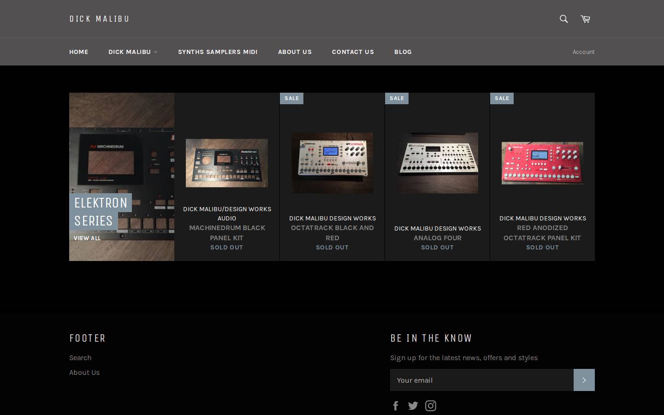Click Sold Out under Machinedrum Black Panel Kit
The height and width of the screenshot is (415, 664).
pyautogui.click(x=227, y=247)
